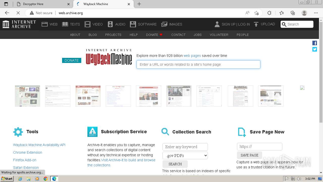Open Wayback Machine Availability API link
Image resolution: width=323 pixels, height=182 pixels.
pos(39,145)
